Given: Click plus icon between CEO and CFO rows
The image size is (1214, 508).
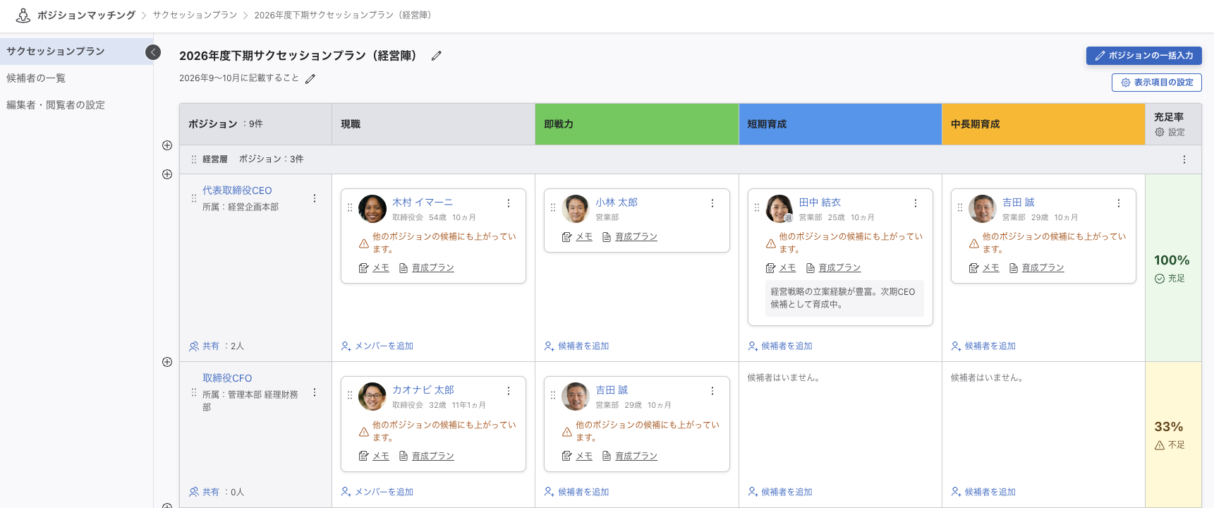Looking at the screenshot, I should (167, 362).
